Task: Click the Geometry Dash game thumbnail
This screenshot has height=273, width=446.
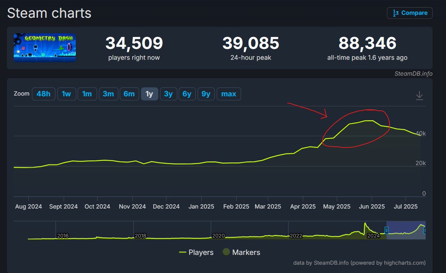Action: point(45,48)
